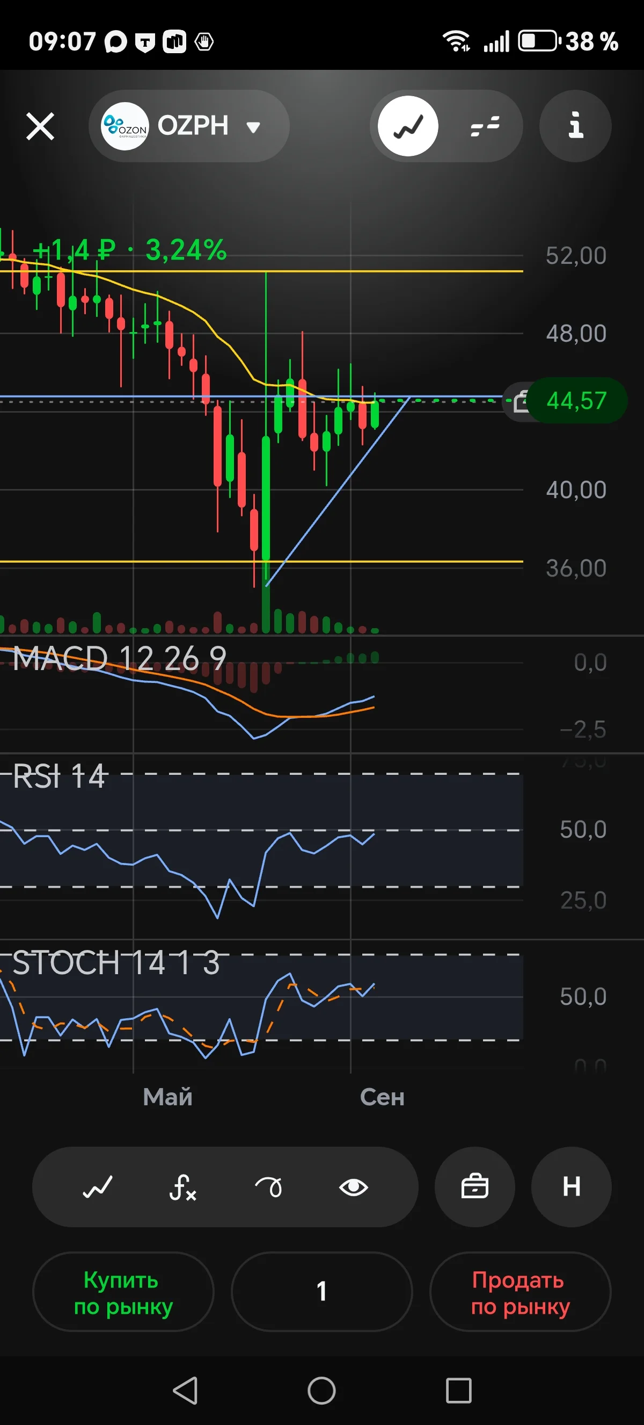Tap the Android recent apps square button

(458, 1390)
